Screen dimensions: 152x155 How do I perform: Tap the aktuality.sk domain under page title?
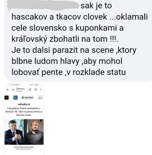point(19,91)
